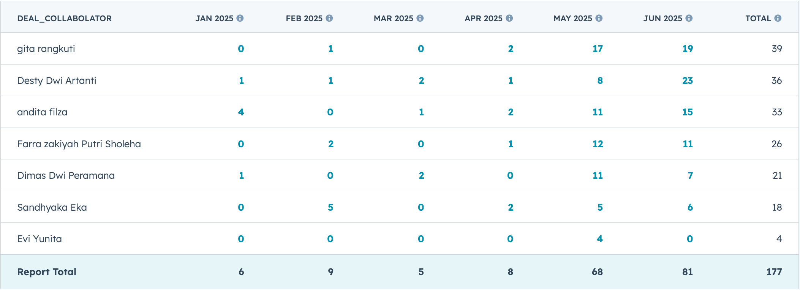Image resolution: width=800 pixels, height=290 pixels.
Task: Click the info icon beside FEB 2025
Action: coord(329,18)
